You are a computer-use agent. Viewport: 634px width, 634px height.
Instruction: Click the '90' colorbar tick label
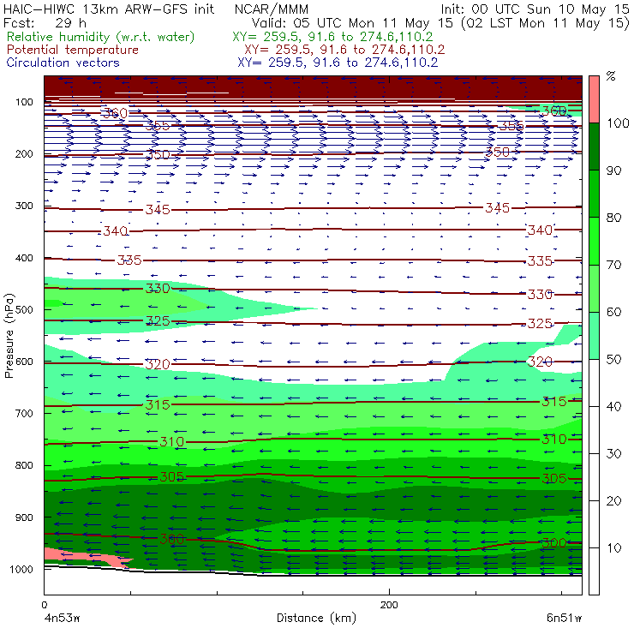(x=613, y=170)
